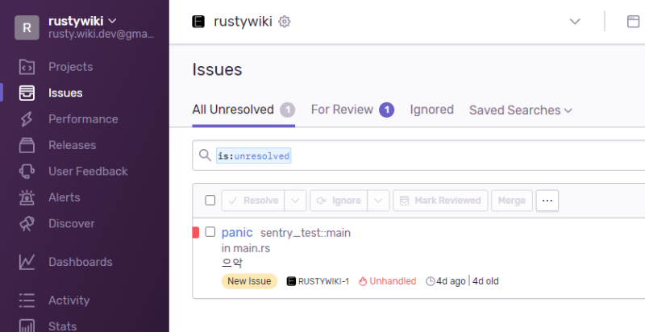Switch to the For Review tab

[352, 110]
